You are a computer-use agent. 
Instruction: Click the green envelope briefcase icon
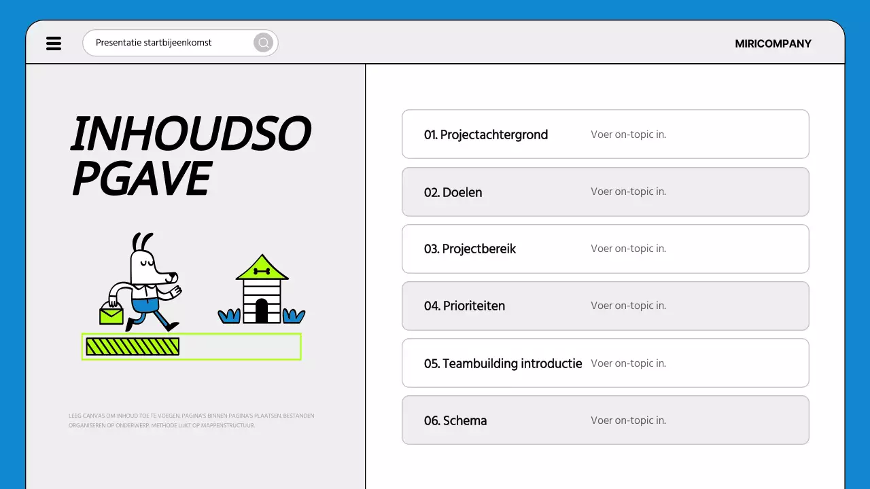[x=111, y=314]
